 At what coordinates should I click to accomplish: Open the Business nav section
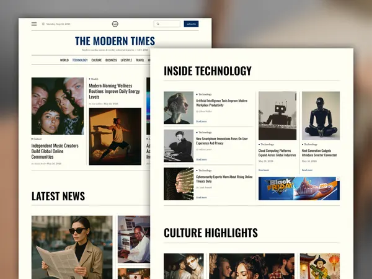click(111, 60)
